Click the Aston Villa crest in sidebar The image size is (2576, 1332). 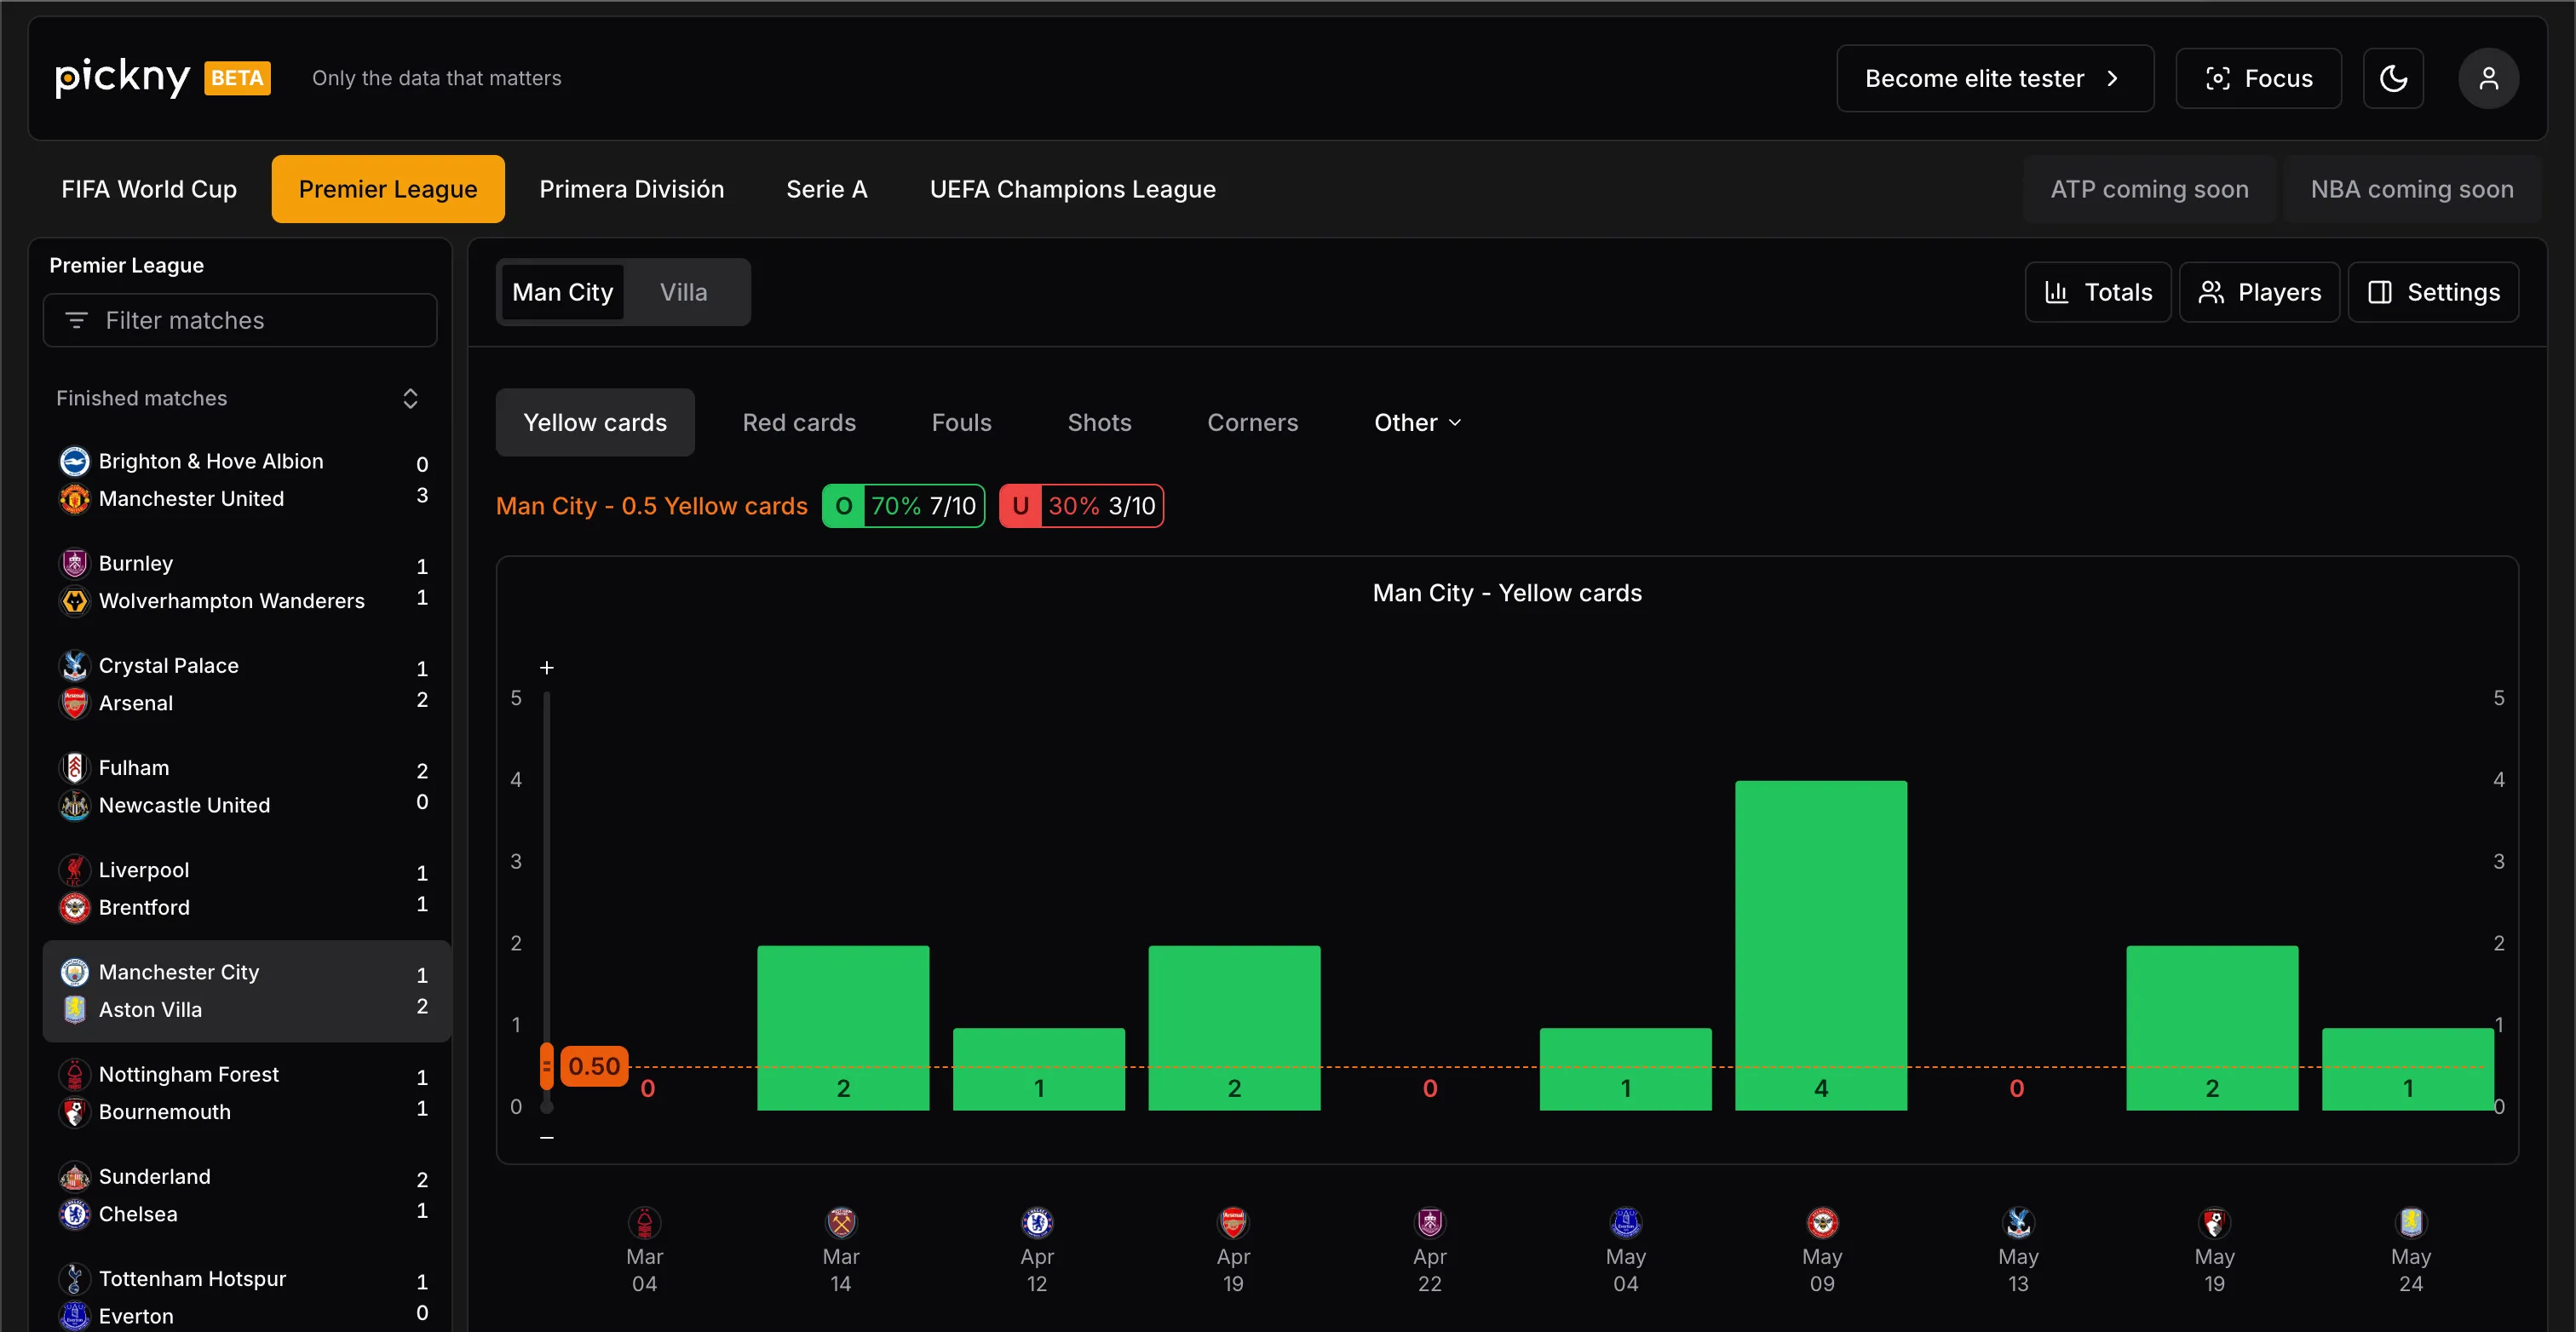tap(75, 1010)
